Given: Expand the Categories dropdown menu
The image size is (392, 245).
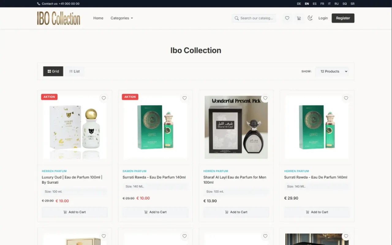Looking at the screenshot, I should pyautogui.click(x=122, y=18).
